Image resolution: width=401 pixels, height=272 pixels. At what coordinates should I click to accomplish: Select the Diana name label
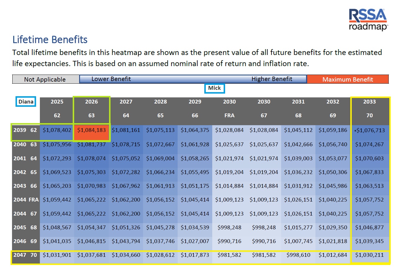pyautogui.click(x=26, y=101)
